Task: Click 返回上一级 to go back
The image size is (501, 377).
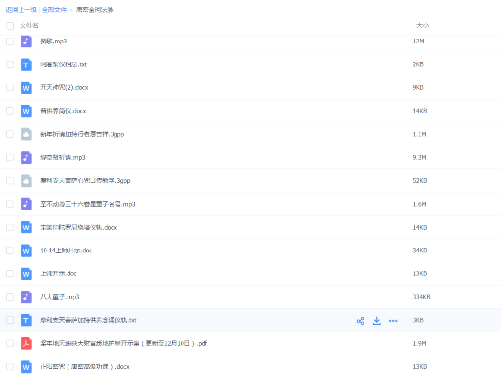Action: point(21,10)
